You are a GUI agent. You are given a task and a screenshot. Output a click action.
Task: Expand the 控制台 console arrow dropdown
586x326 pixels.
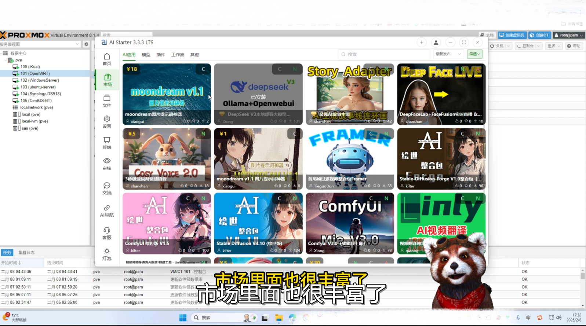pos(539,46)
